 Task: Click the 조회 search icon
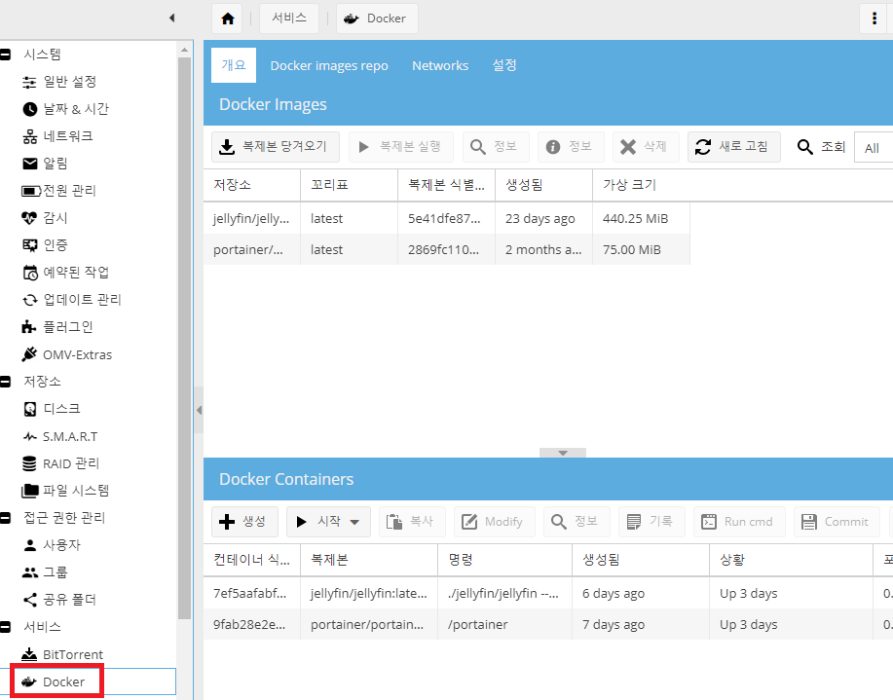pyautogui.click(x=804, y=147)
